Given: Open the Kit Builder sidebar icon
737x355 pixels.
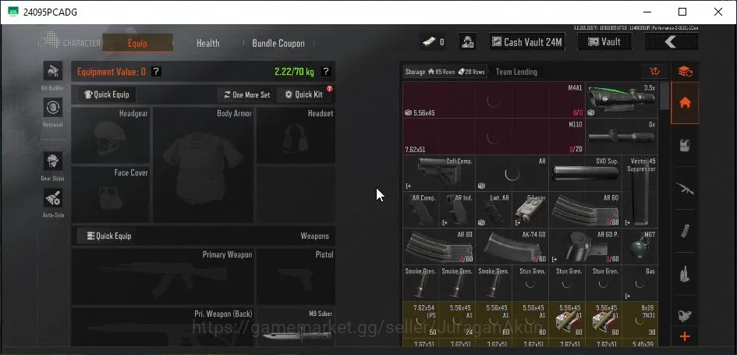Looking at the screenshot, I should pyautogui.click(x=53, y=71).
